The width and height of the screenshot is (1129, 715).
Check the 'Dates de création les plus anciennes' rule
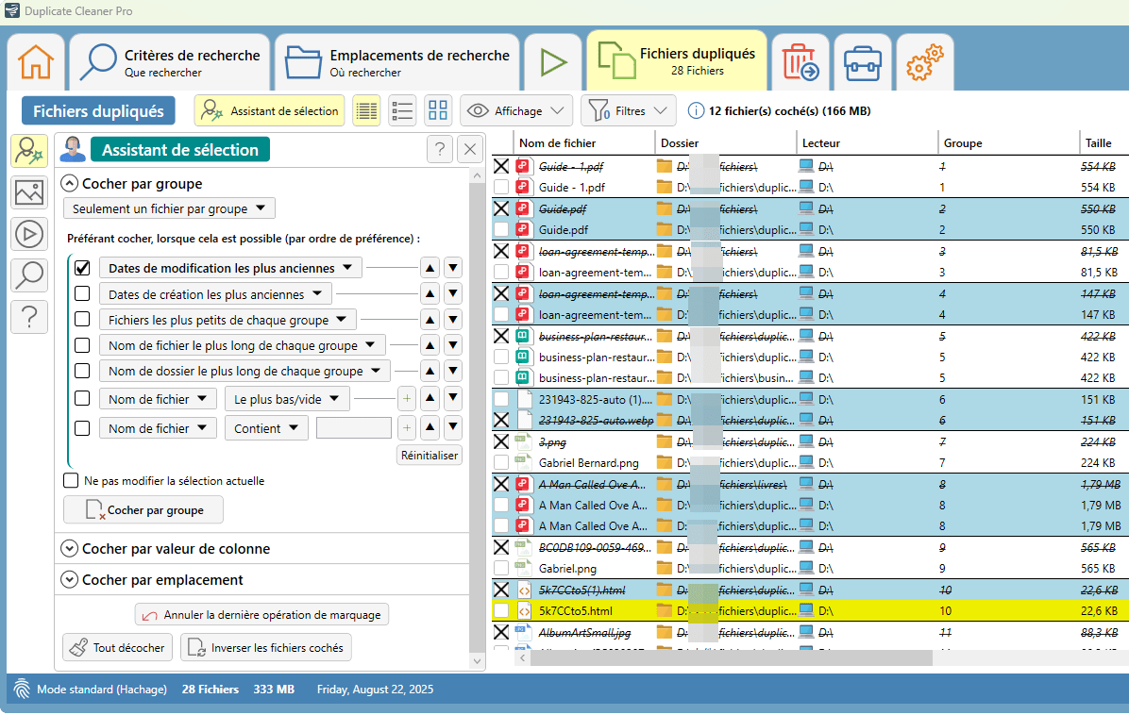point(81,293)
